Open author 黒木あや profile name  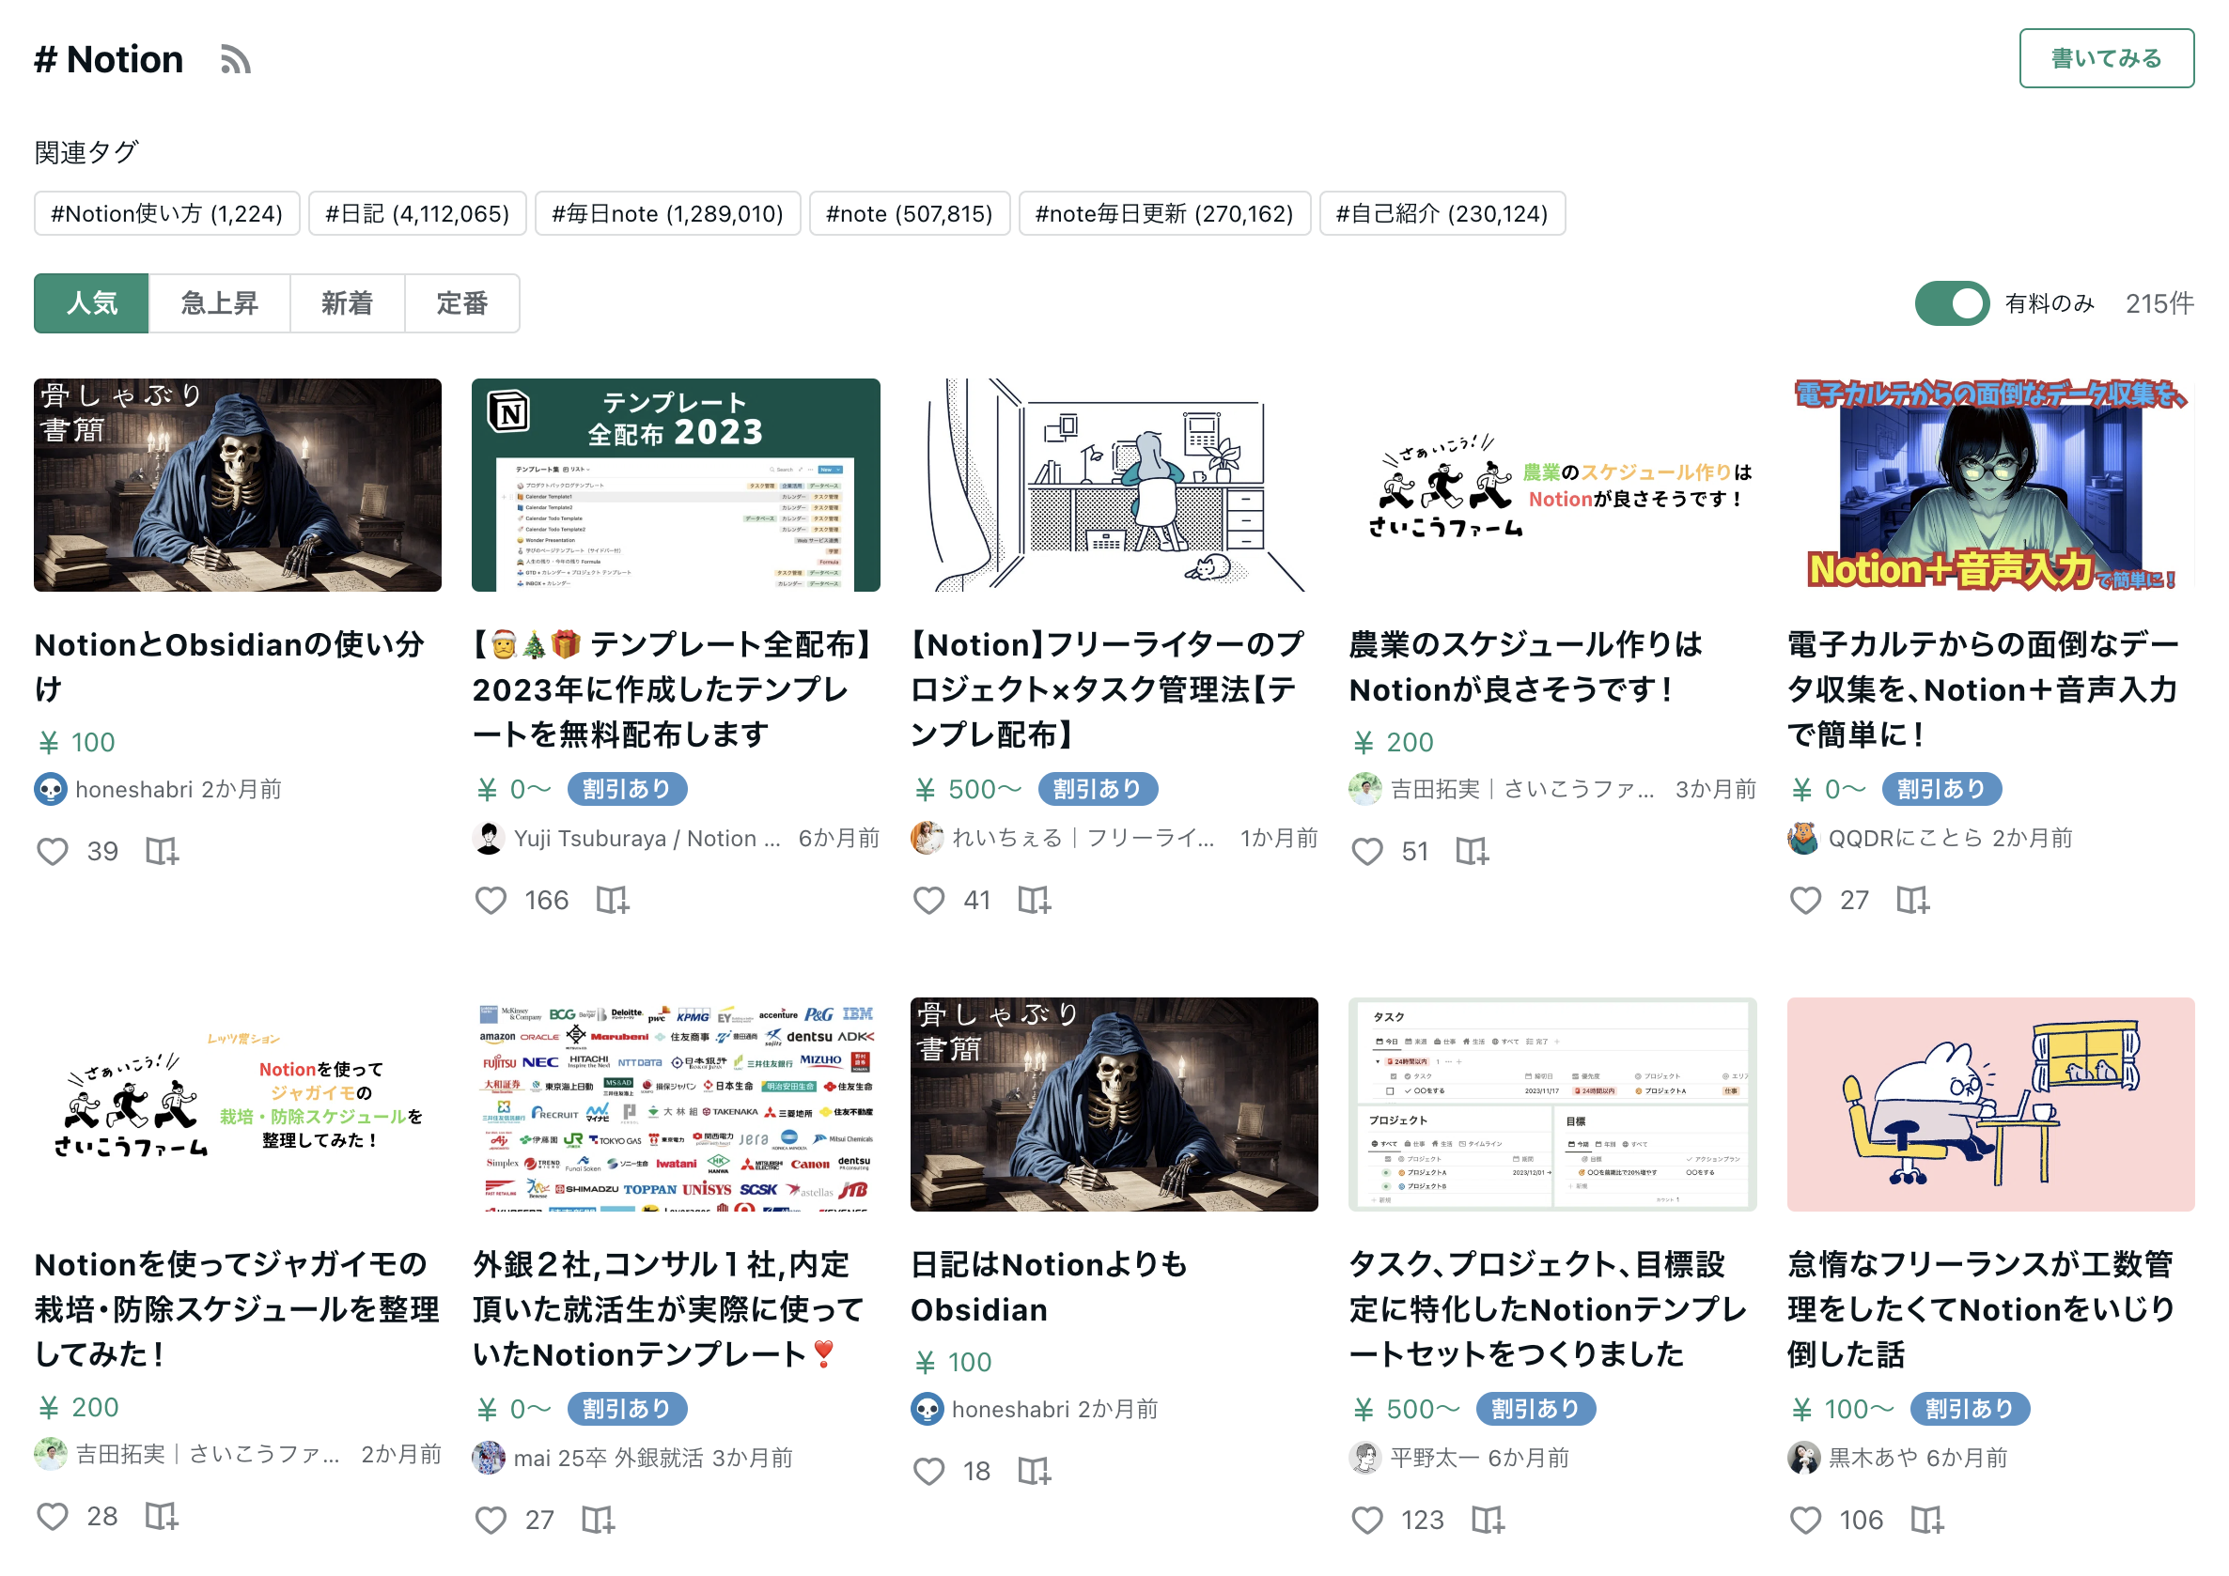tap(1874, 1458)
